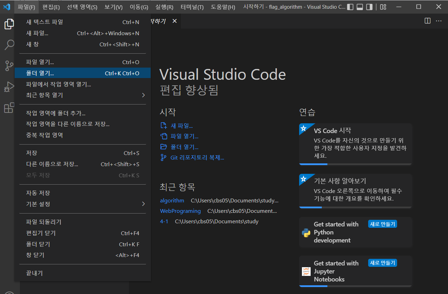Open the 실행(R) menu
This screenshot has height=294, width=448.
[164, 7]
